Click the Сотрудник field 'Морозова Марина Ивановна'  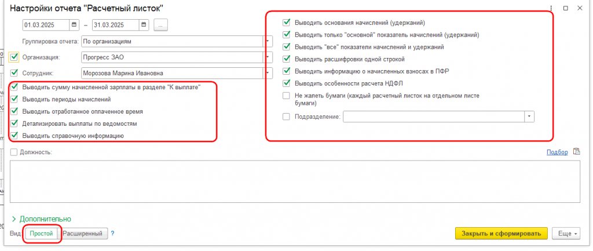pyautogui.click(x=172, y=73)
